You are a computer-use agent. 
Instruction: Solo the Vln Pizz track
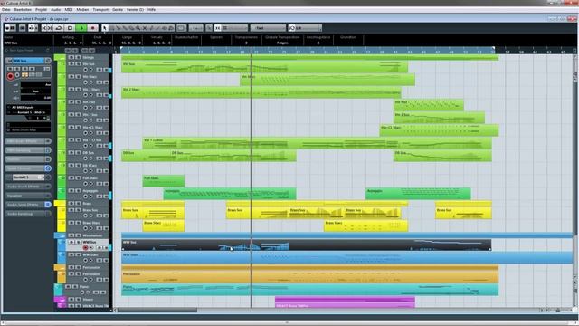coord(78,102)
